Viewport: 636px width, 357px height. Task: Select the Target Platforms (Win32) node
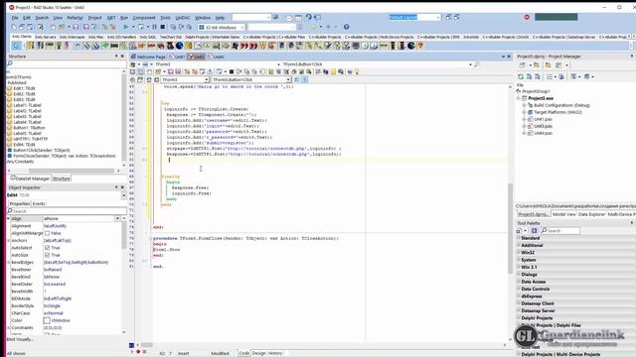(557, 112)
